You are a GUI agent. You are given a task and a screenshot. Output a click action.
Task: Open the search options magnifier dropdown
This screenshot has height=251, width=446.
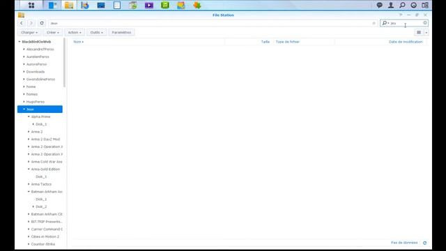tap(385, 23)
